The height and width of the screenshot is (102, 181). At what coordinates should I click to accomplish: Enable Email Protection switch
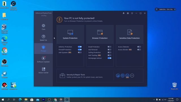(109, 47)
